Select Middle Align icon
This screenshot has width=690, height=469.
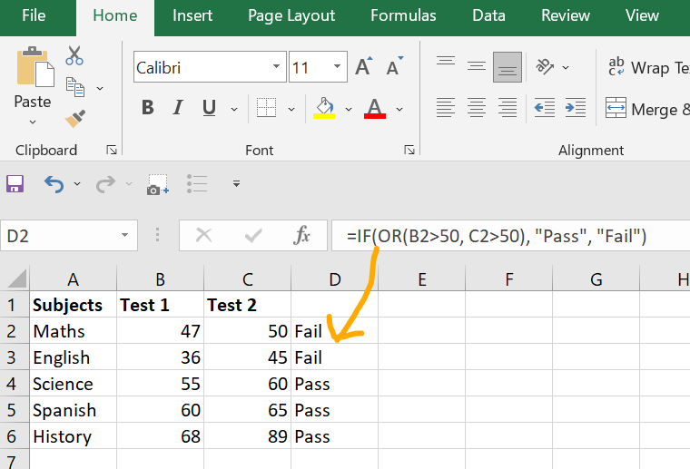[x=477, y=67]
